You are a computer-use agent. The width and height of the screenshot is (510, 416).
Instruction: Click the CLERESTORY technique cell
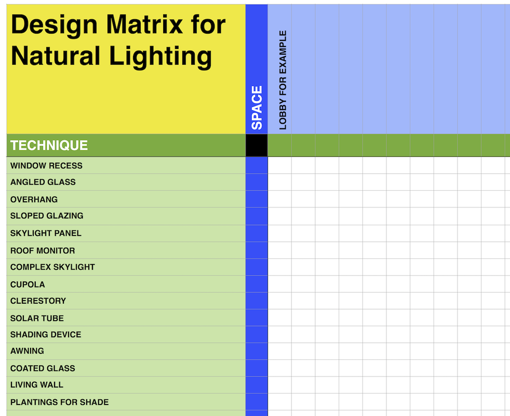(38, 301)
